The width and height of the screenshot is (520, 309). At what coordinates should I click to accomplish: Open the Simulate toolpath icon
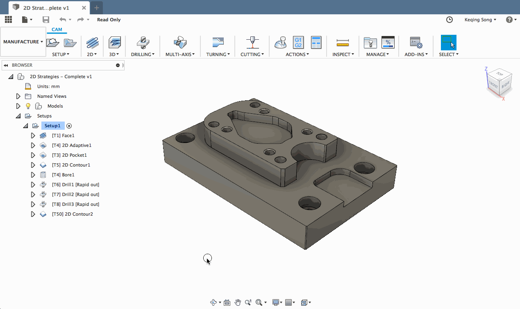pos(281,42)
